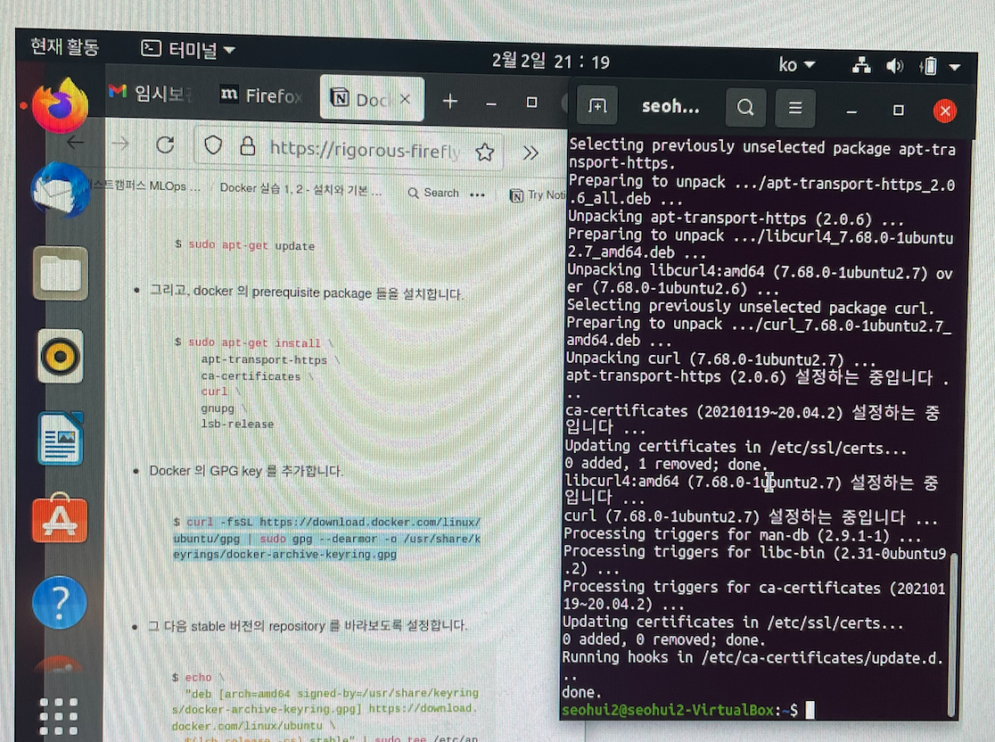The width and height of the screenshot is (995, 742).
Task: Click the echo command code line
Action: click(x=198, y=677)
